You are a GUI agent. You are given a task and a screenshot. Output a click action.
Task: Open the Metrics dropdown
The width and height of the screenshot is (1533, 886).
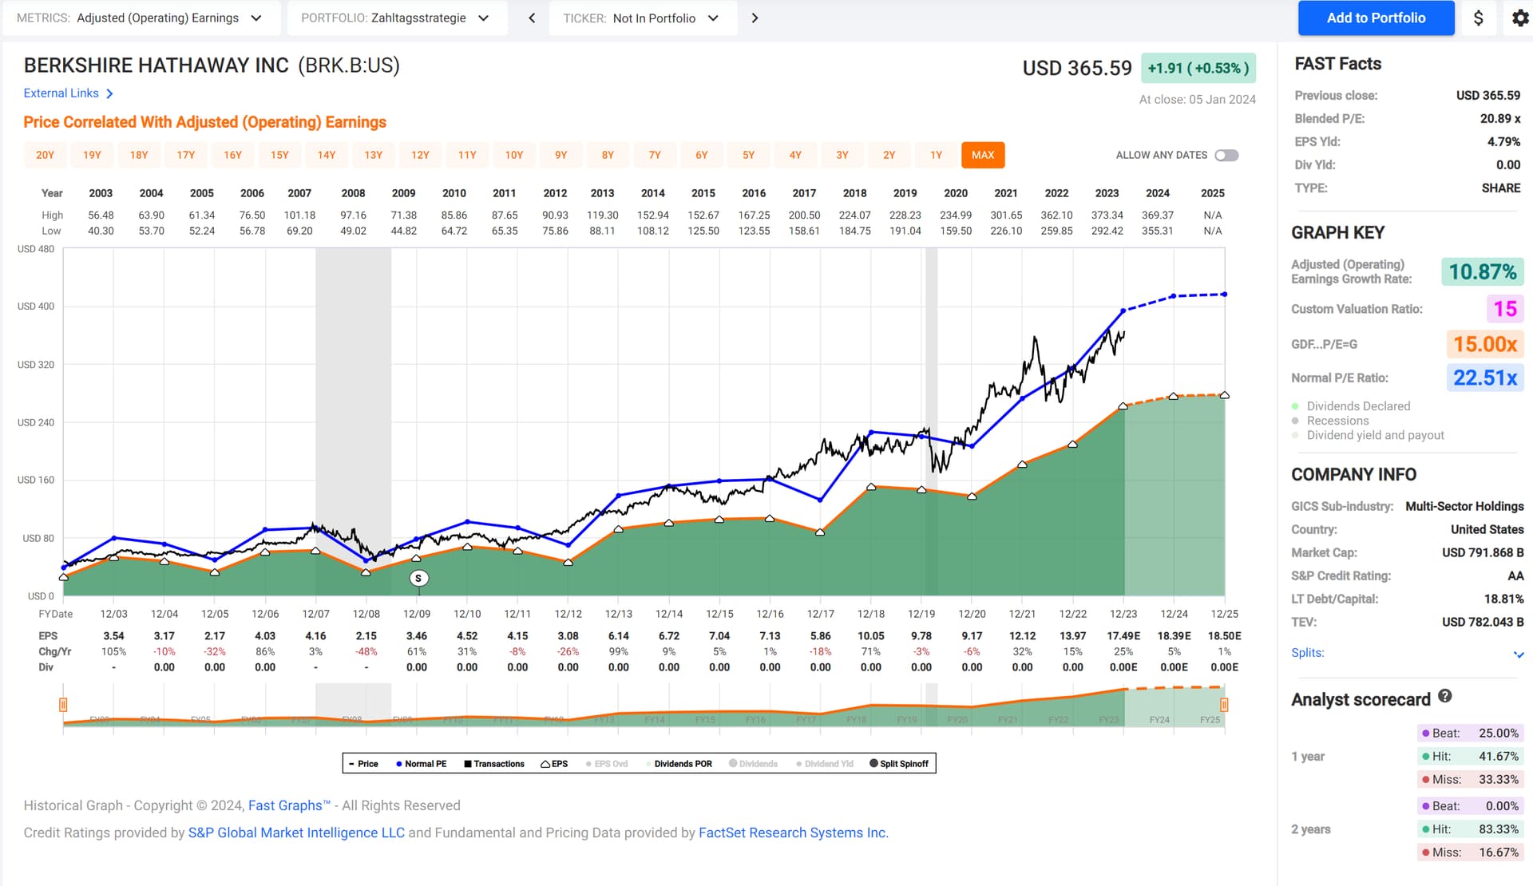point(141,18)
